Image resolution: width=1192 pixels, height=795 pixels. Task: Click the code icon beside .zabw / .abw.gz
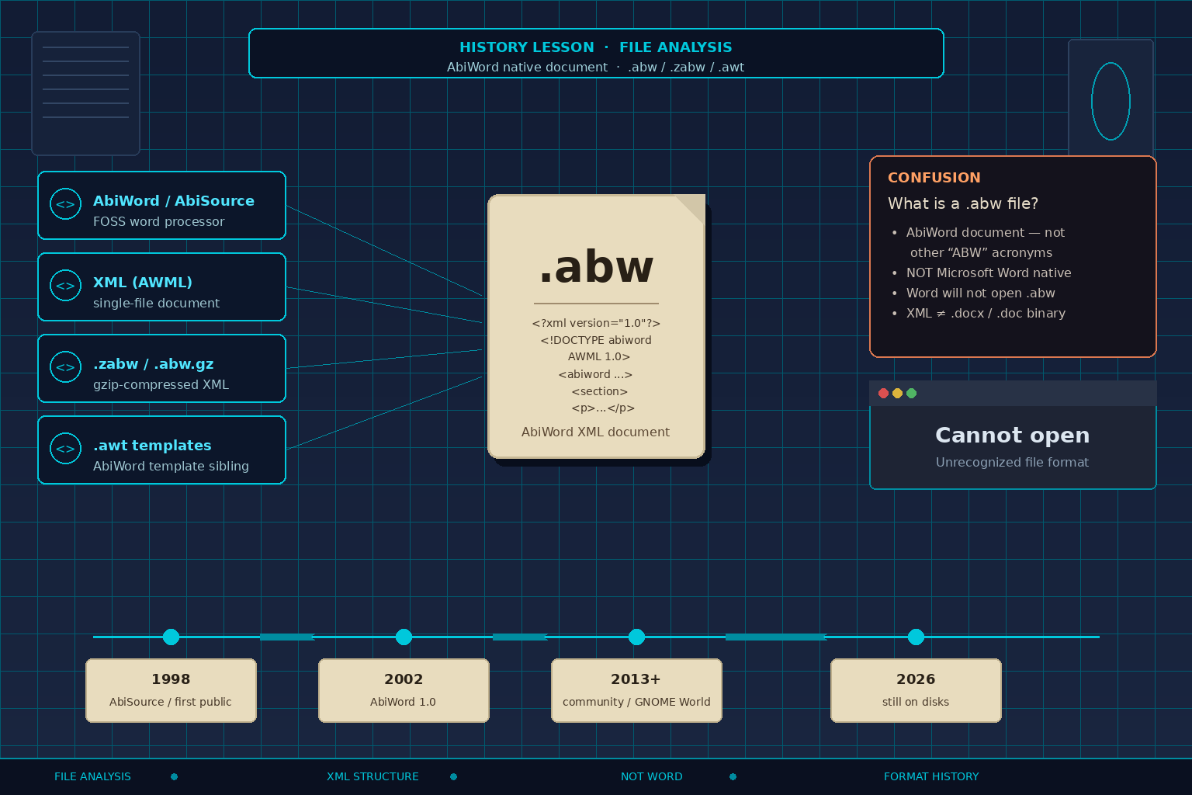pos(65,367)
